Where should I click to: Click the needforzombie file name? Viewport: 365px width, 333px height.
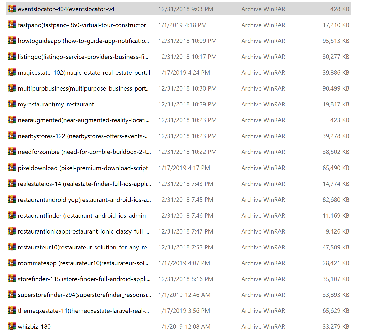pos(84,152)
